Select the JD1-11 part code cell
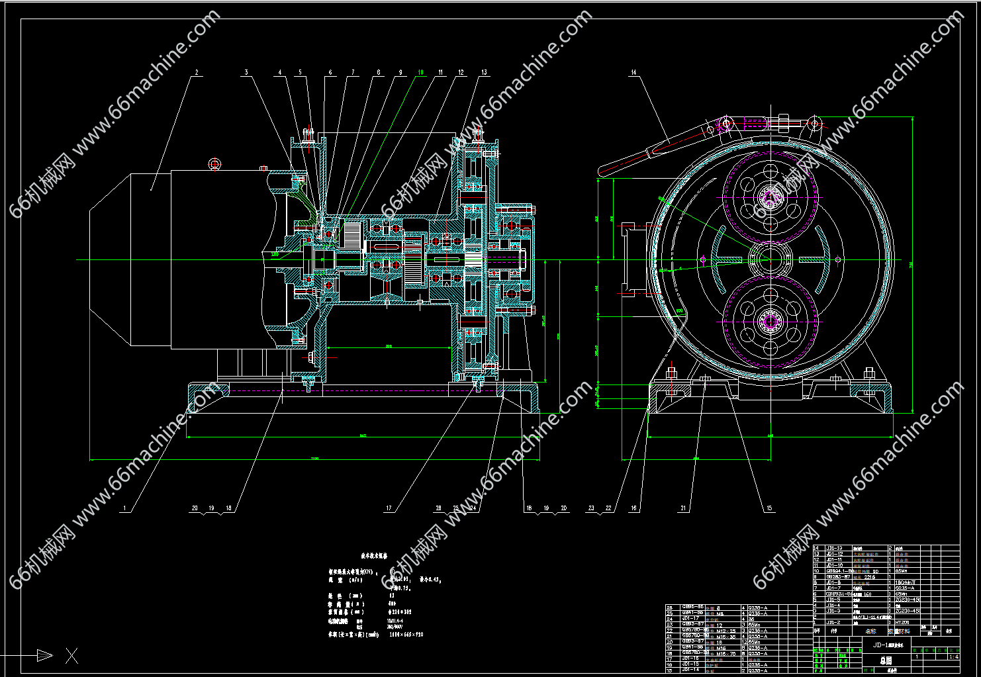981x677 pixels. [835, 560]
